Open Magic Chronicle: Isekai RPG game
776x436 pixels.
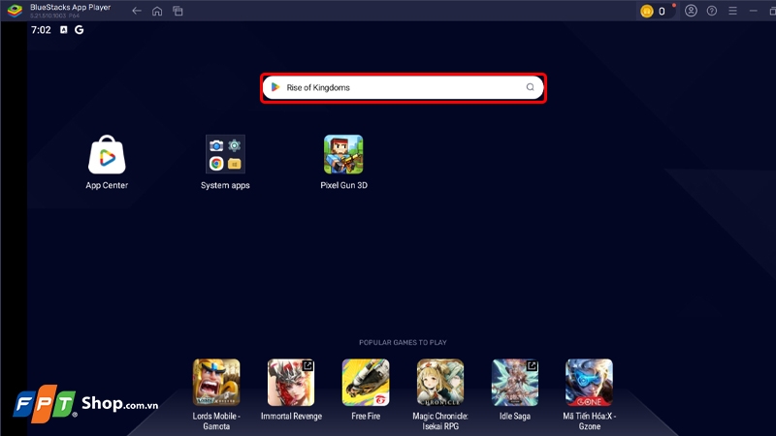[x=440, y=382]
